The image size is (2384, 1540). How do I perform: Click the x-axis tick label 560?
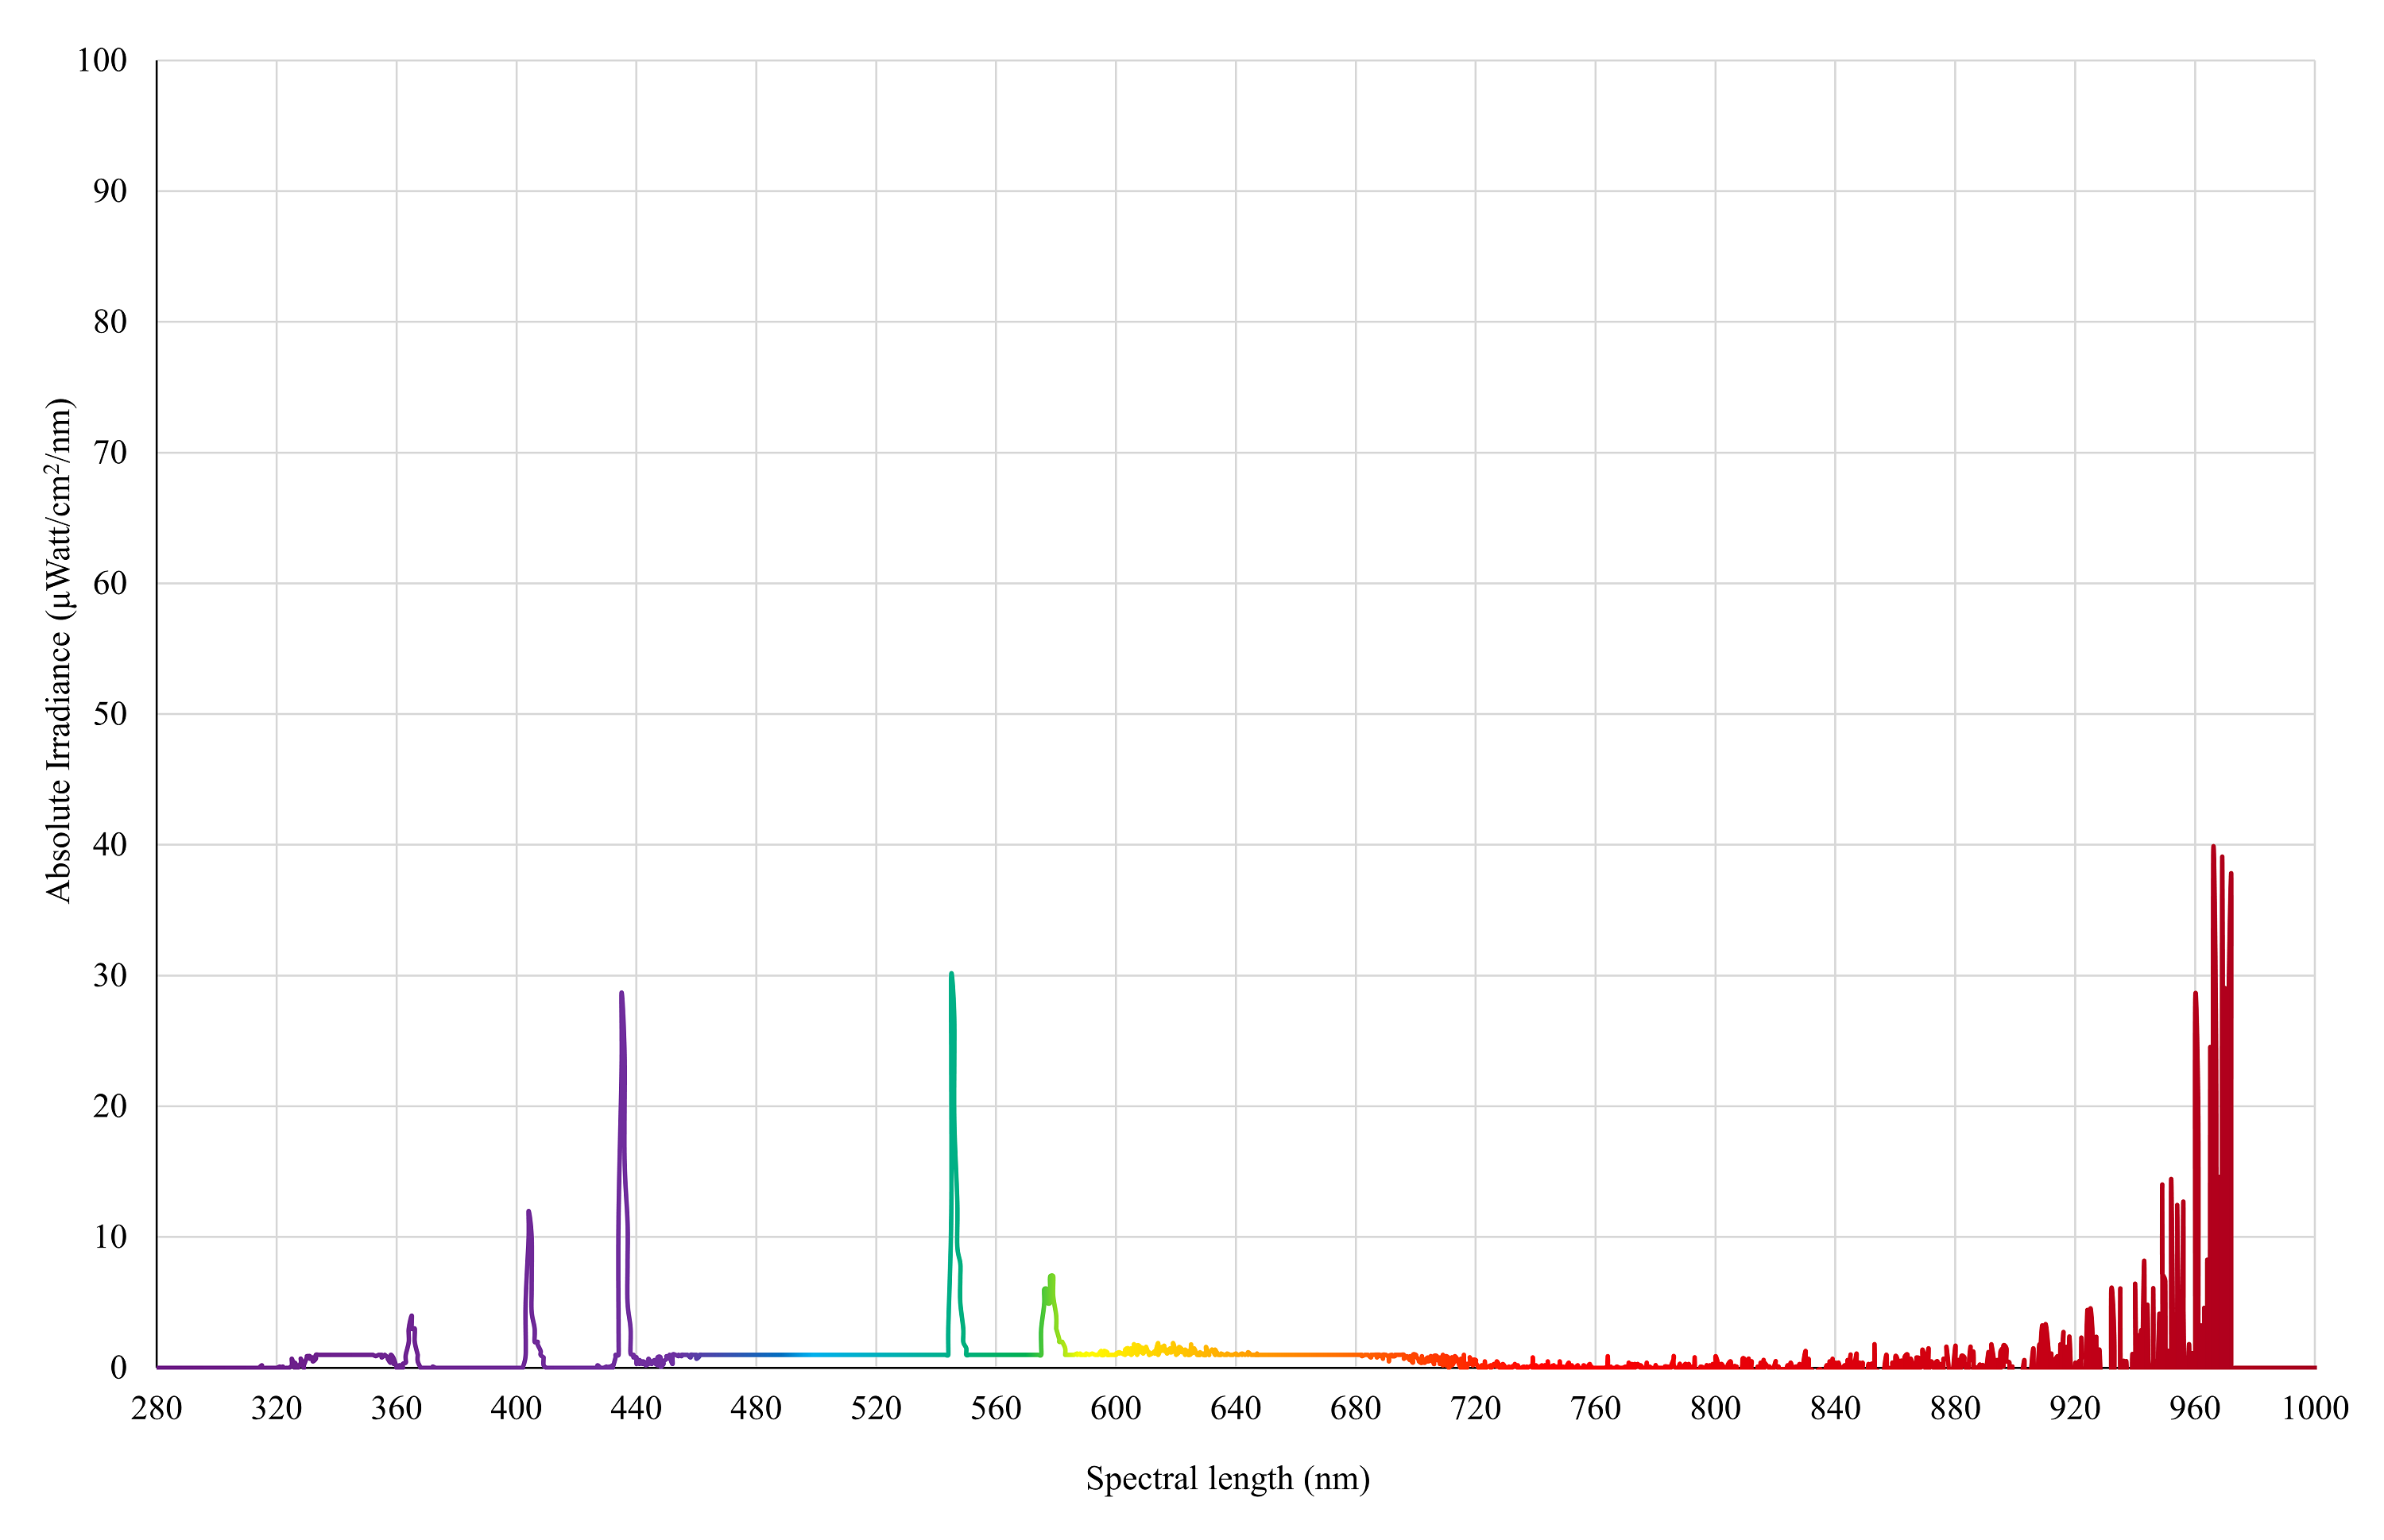coord(996,1409)
